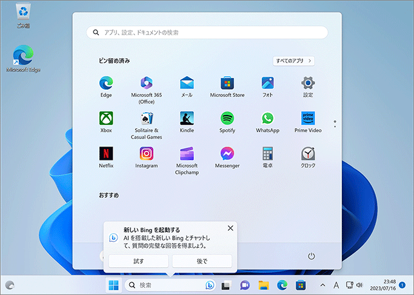Click the Start menu search field

click(x=207, y=33)
